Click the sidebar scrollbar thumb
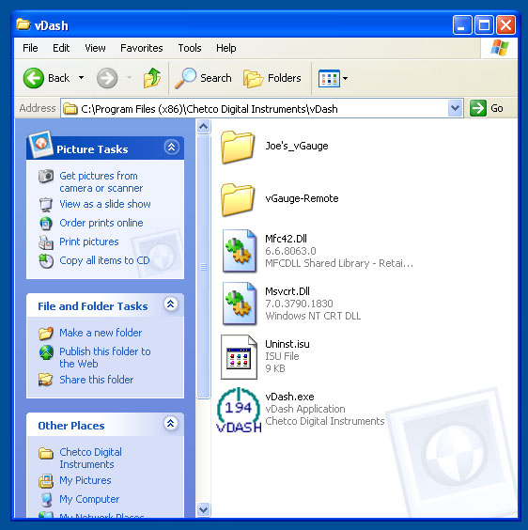The image size is (528, 530). (203, 267)
